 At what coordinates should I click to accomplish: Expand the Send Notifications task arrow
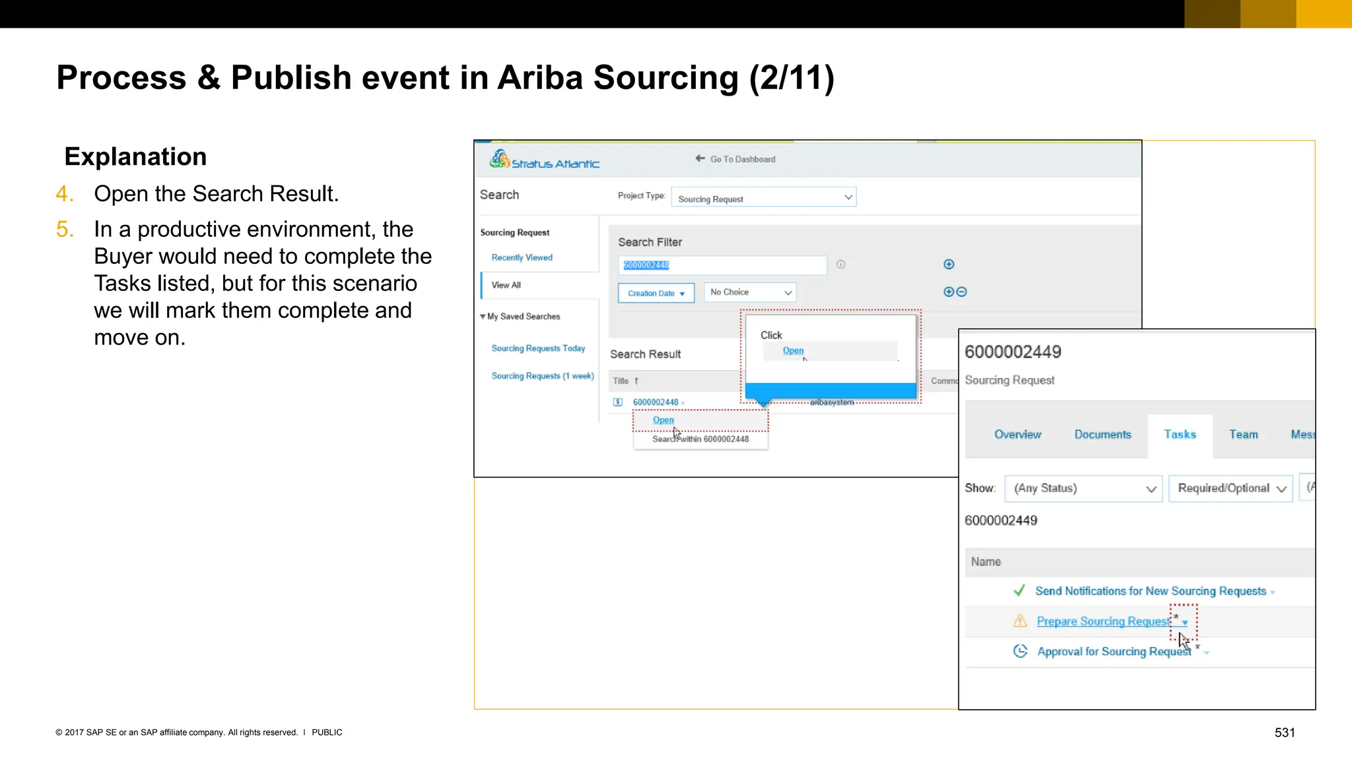coord(1273,592)
